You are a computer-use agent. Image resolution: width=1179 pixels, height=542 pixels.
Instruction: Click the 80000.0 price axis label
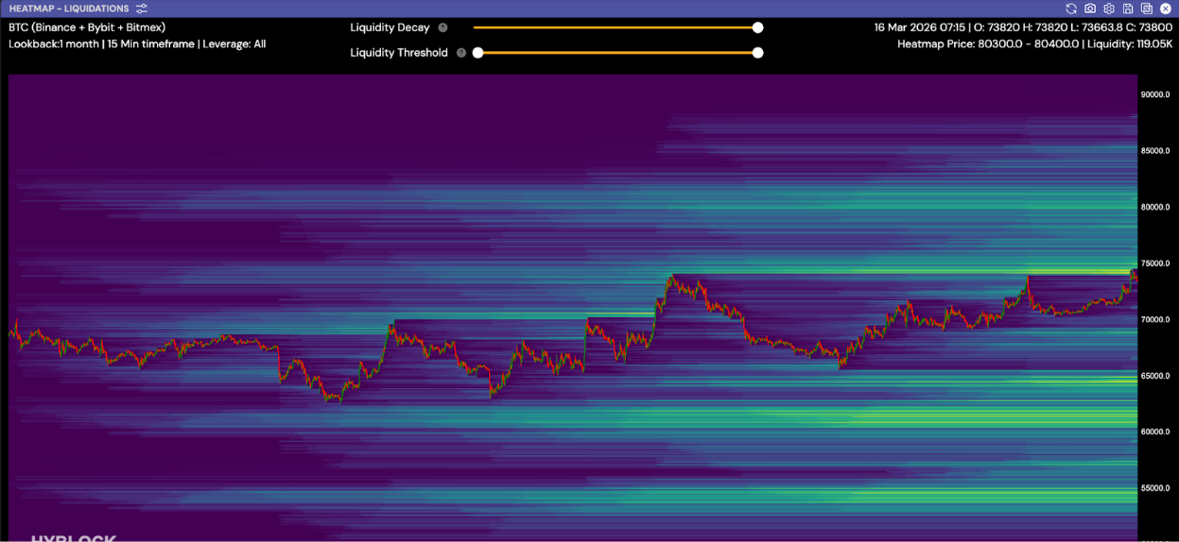pyautogui.click(x=1155, y=207)
